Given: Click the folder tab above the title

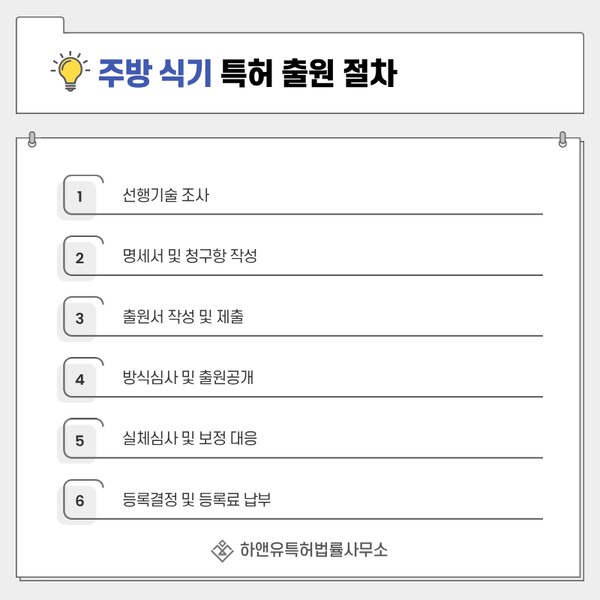Looking at the screenshot, I should click(x=40, y=24).
